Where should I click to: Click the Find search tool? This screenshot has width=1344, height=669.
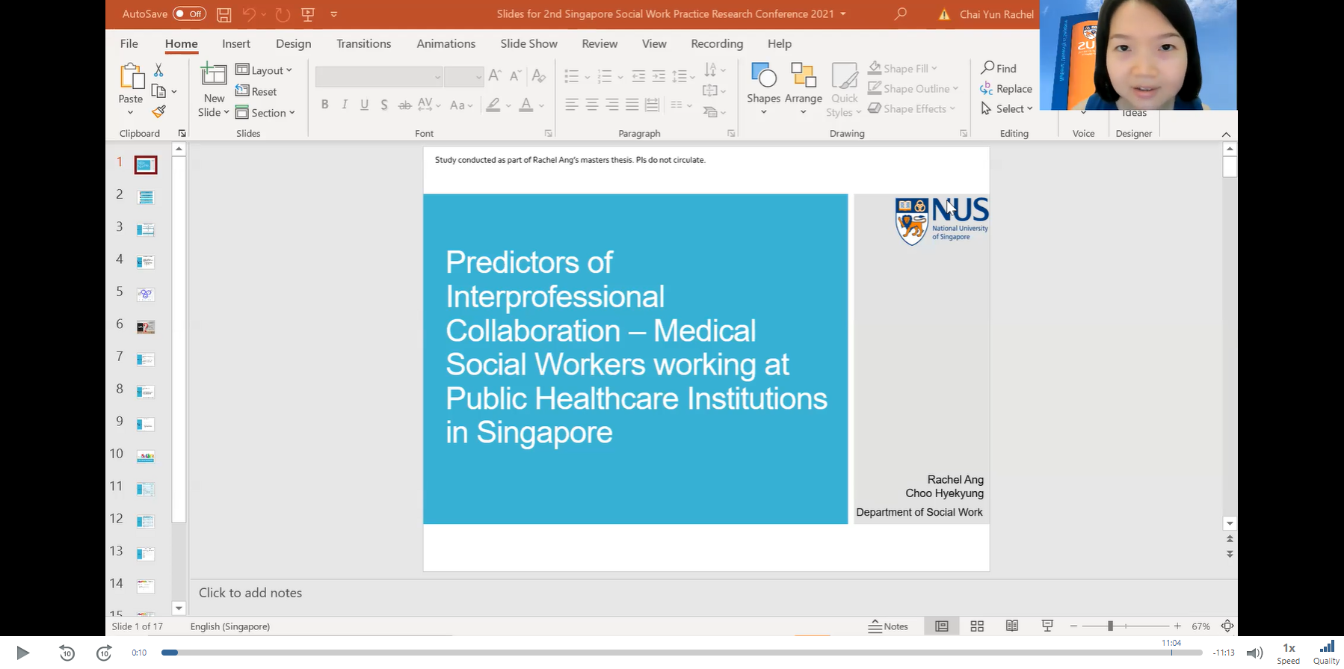999,68
